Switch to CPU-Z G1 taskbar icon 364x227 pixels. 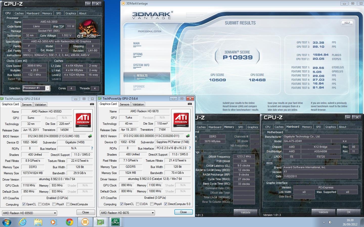coord(116,222)
